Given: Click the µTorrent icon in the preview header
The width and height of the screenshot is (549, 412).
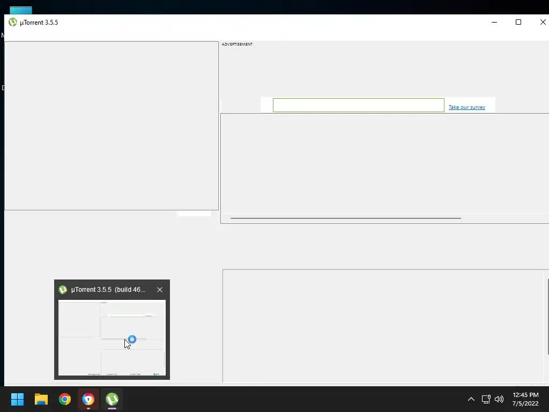Looking at the screenshot, I should [x=63, y=290].
